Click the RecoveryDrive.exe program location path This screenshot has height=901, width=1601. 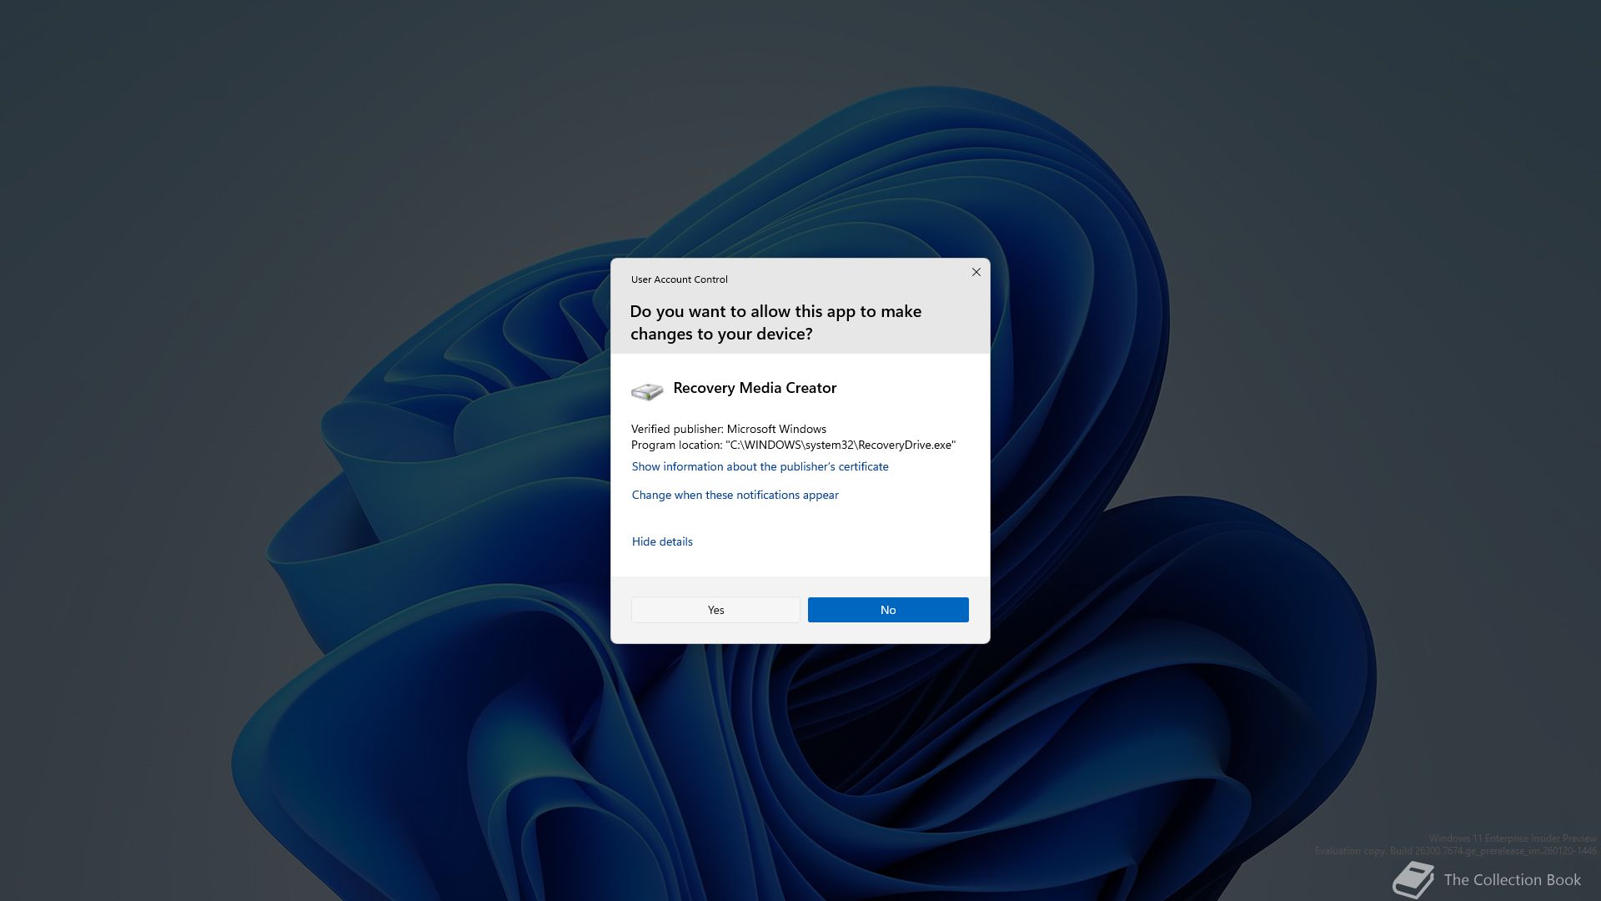(x=841, y=445)
